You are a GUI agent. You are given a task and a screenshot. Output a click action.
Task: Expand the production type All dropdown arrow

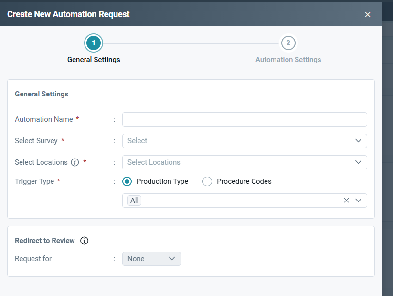(x=359, y=200)
